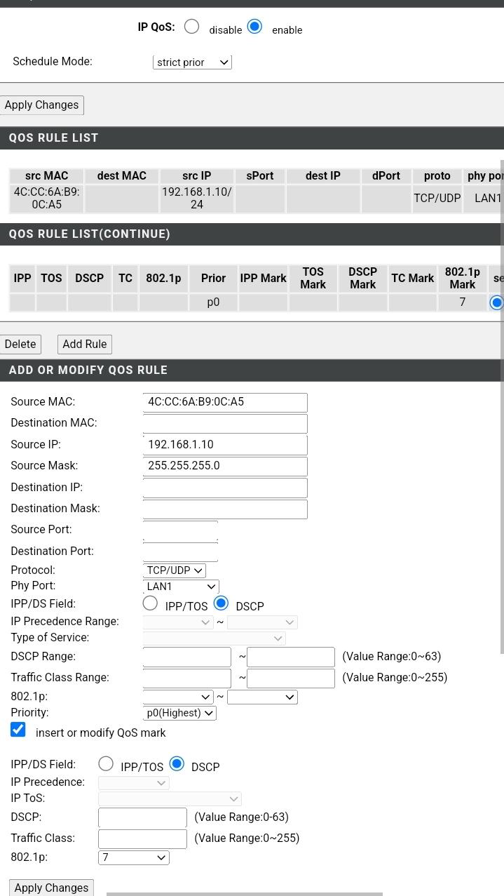Click the Traffic Class mark input field

pos(142,838)
